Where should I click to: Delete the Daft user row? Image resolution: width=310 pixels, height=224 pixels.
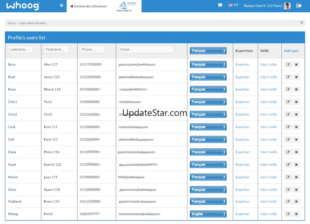click(x=296, y=140)
